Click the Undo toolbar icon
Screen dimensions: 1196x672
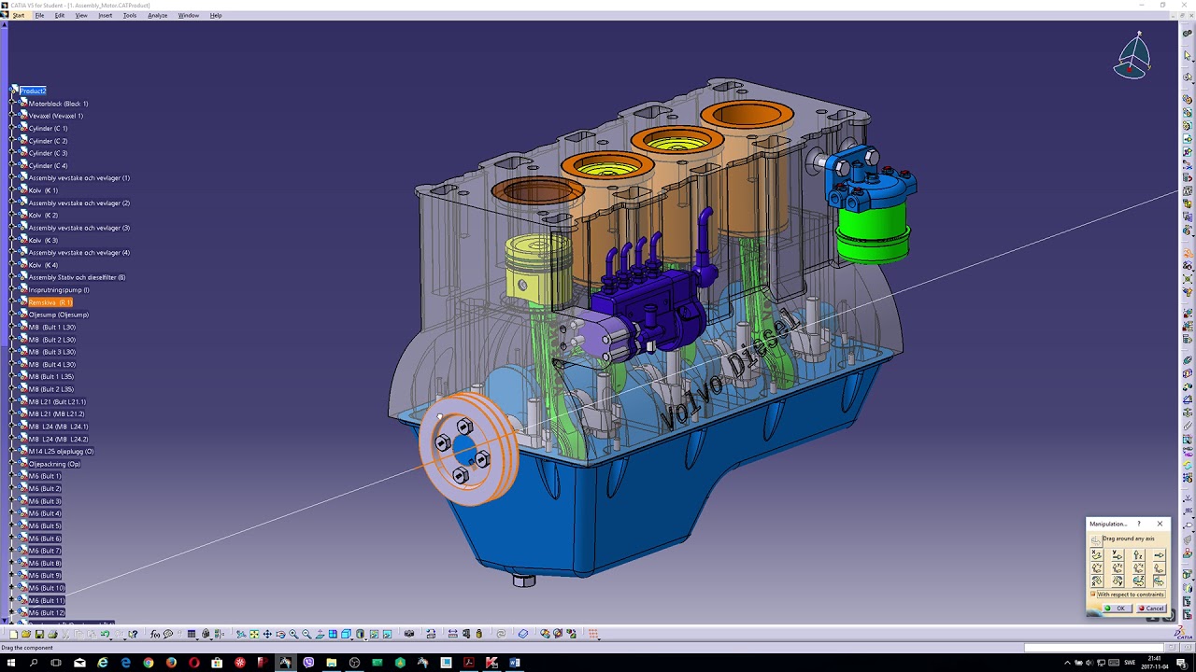point(105,634)
